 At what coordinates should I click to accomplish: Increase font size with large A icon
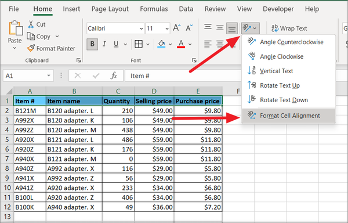(177, 28)
